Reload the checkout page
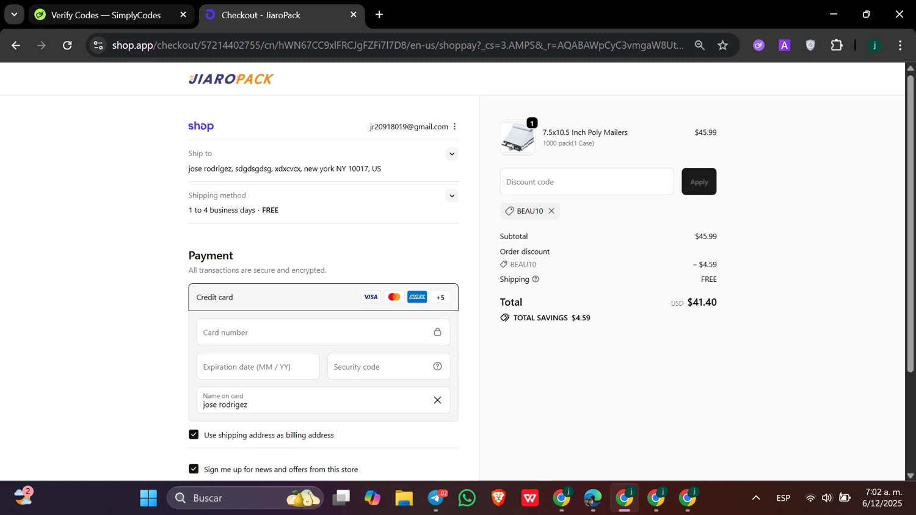 click(67, 45)
